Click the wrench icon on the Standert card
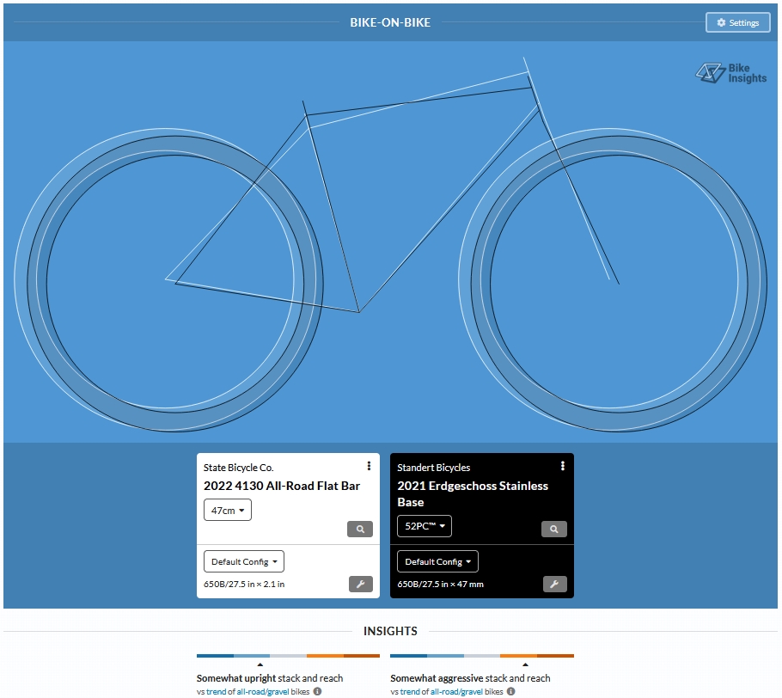This screenshot has width=782, height=698. [554, 584]
